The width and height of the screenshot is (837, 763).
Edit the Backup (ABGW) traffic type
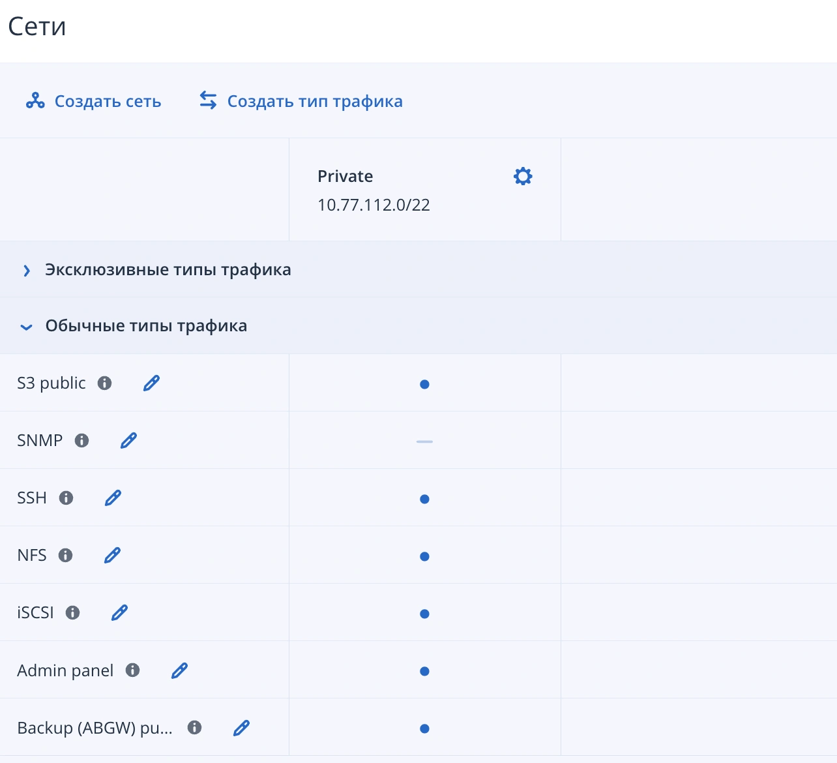(241, 728)
